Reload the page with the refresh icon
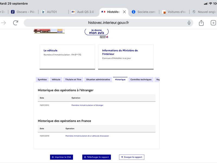Screen dimensions: 217x163 (x=15, y=23)
